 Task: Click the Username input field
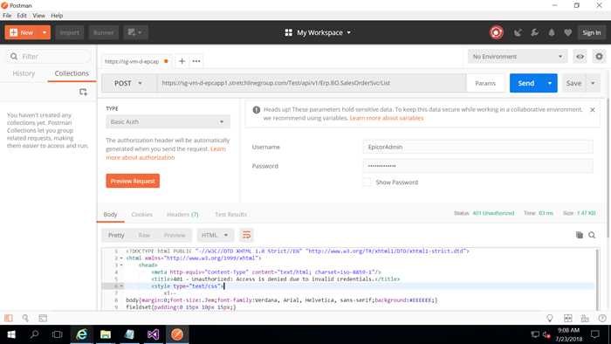[x=477, y=147]
